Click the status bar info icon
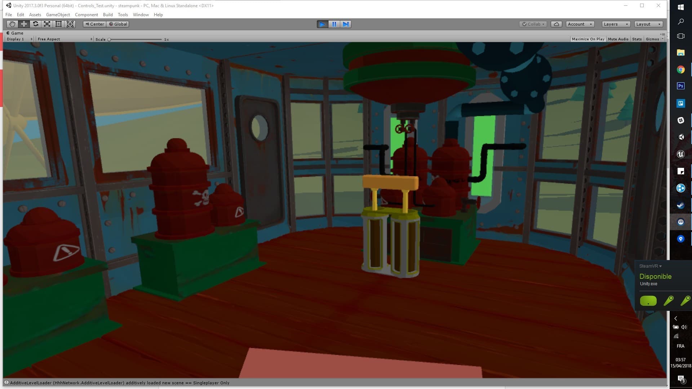 pyautogui.click(x=6, y=383)
